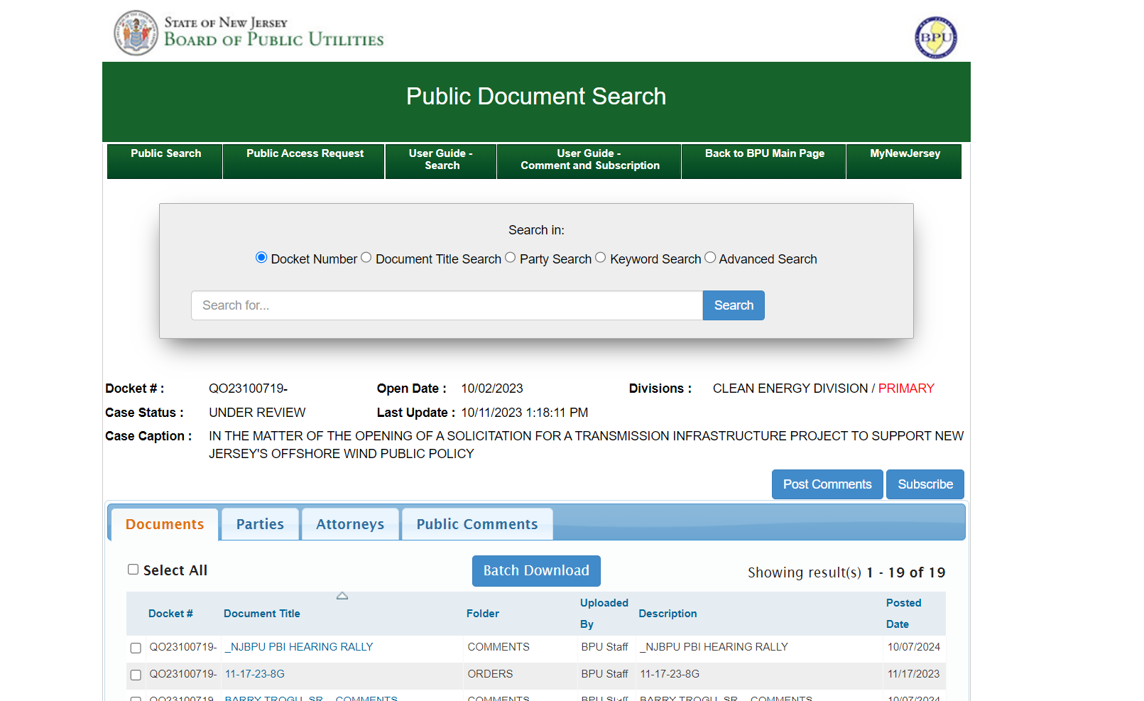Click the COMMENTS folder cell in HEARING RALLY row
The width and height of the screenshot is (1144, 701).
pyautogui.click(x=499, y=647)
